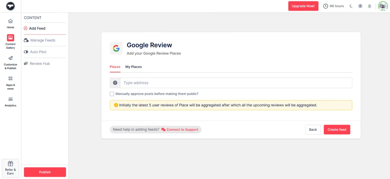Screen dimensions: 390x179
Task: Open the Home section icon
Action: point(10,21)
